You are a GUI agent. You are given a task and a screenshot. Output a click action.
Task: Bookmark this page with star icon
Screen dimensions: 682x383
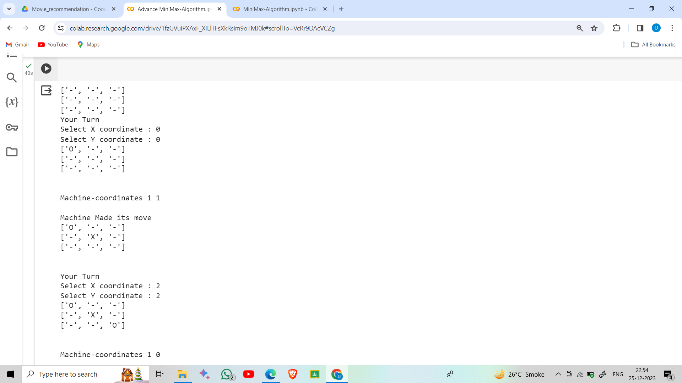pyautogui.click(x=594, y=28)
